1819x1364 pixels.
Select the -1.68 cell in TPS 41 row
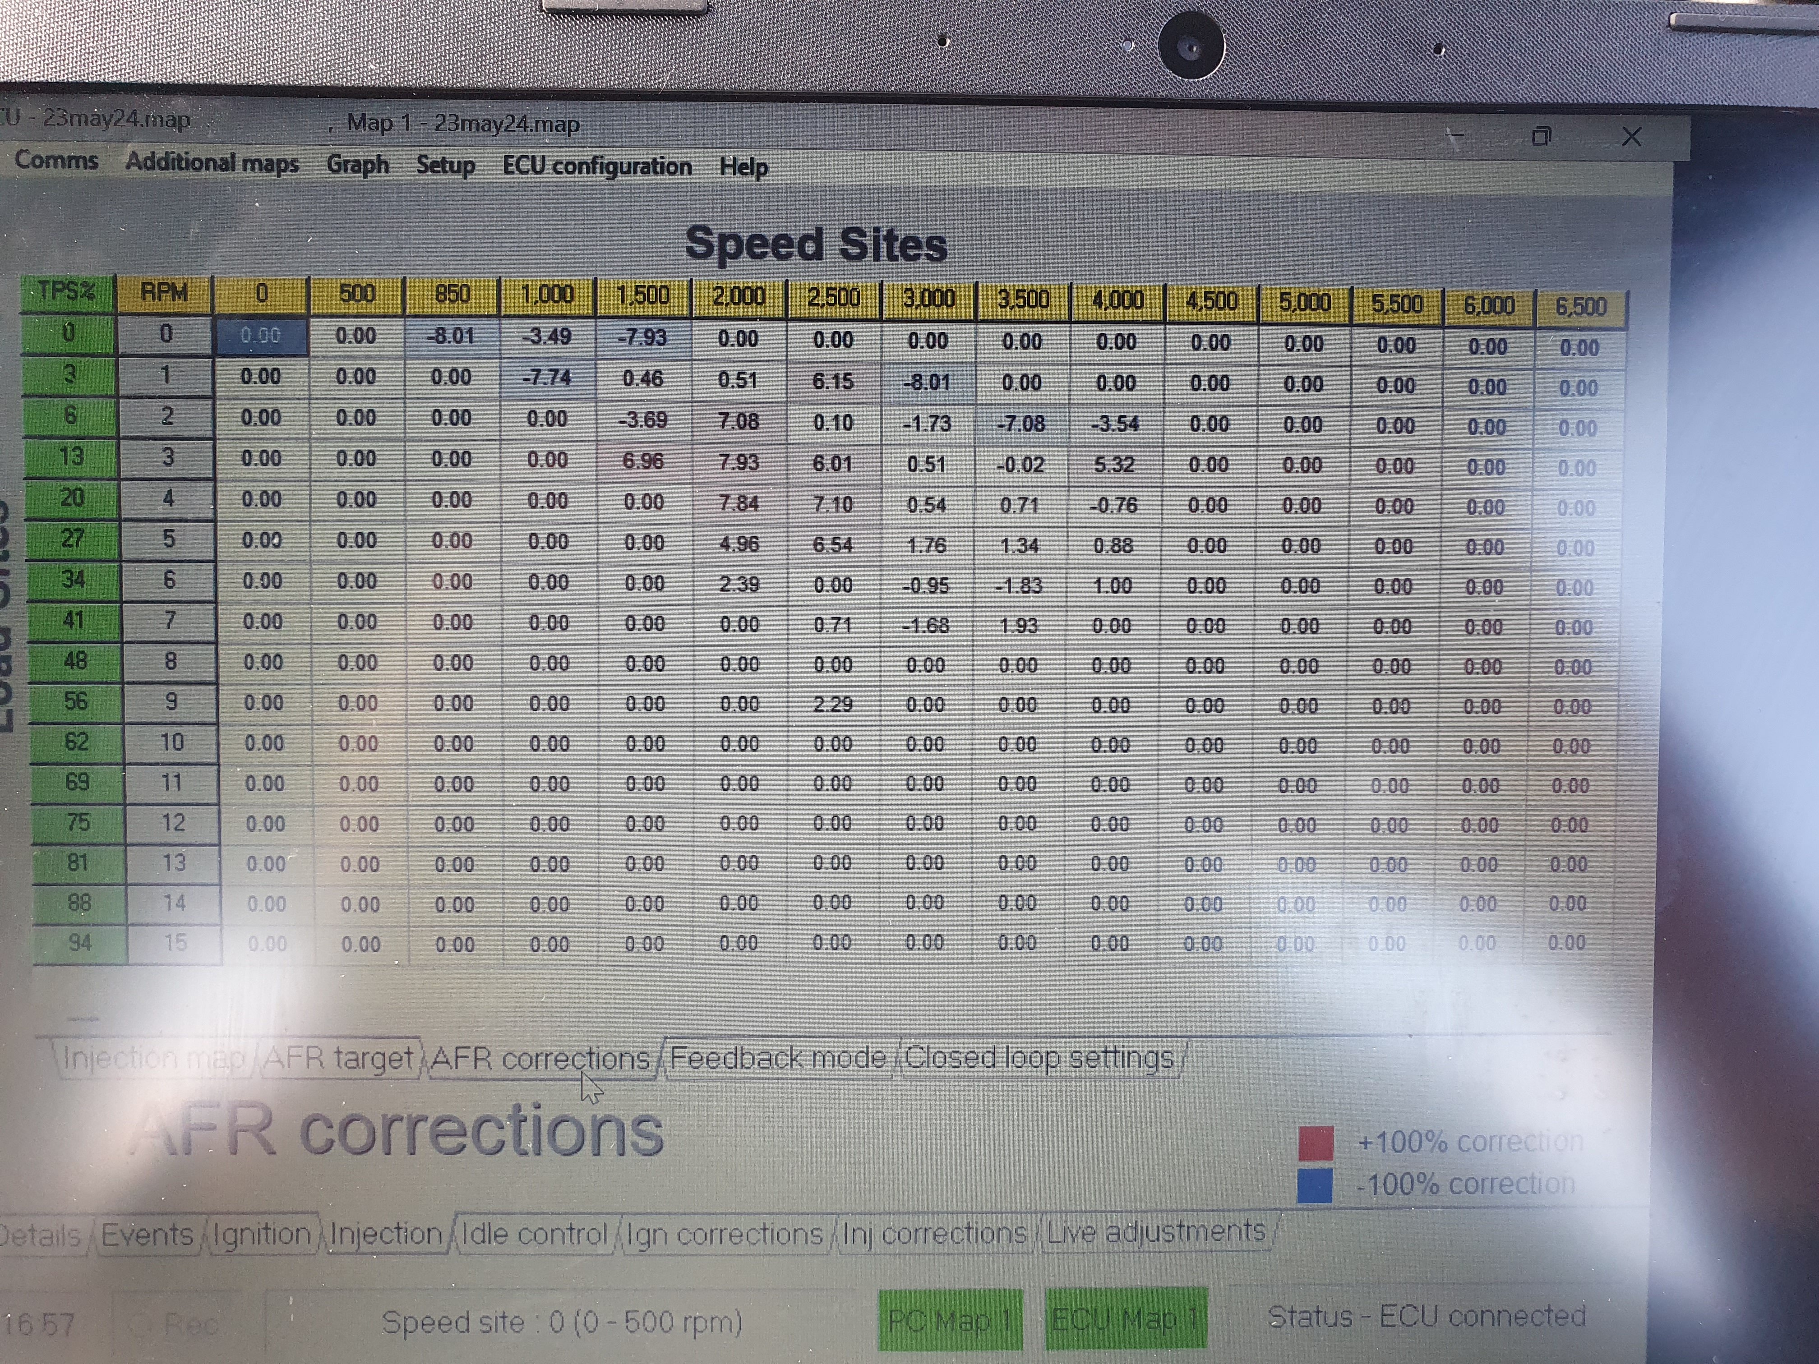tap(926, 625)
